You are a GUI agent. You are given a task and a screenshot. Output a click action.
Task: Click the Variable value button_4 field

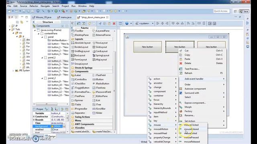58,113
